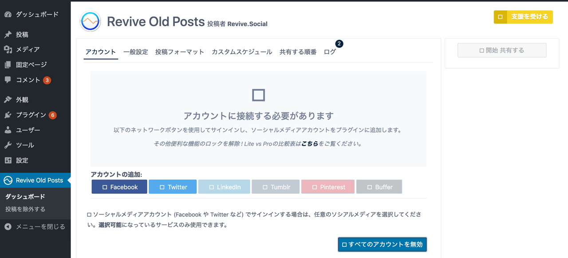Click the paintbrush icon beside 外観

(8, 100)
